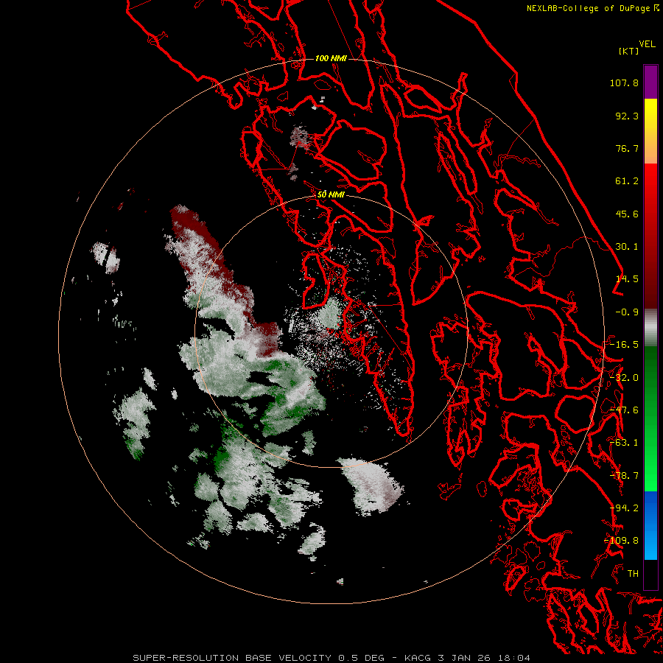Select the 30.1 scale label
The height and width of the screenshot is (663, 663).
[627, 247]
